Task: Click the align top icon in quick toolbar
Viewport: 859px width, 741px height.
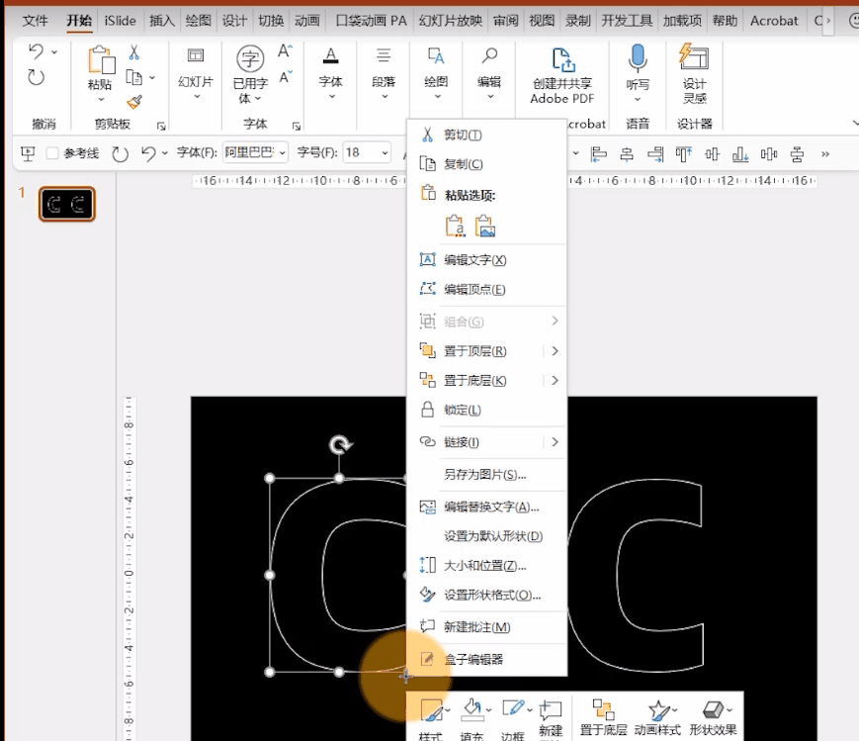Action: [684, 154]
